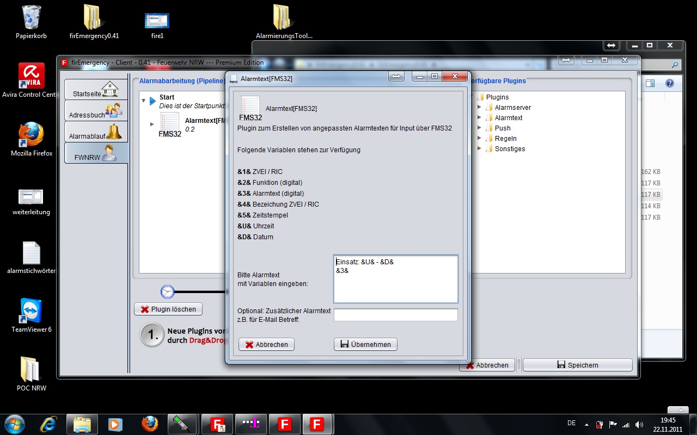
Task: Open TeamViewer 6 desktop shortcut
Action: click(x=31, y=312)
